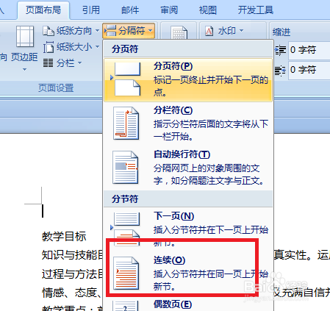Open the 审阅 tab

coord(169,10)
